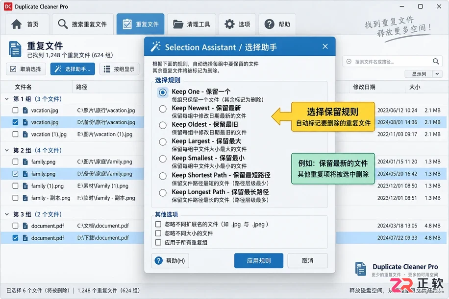Click the search field filter circle icon
The height and width of the screenshot is (299, 449).
349,62
